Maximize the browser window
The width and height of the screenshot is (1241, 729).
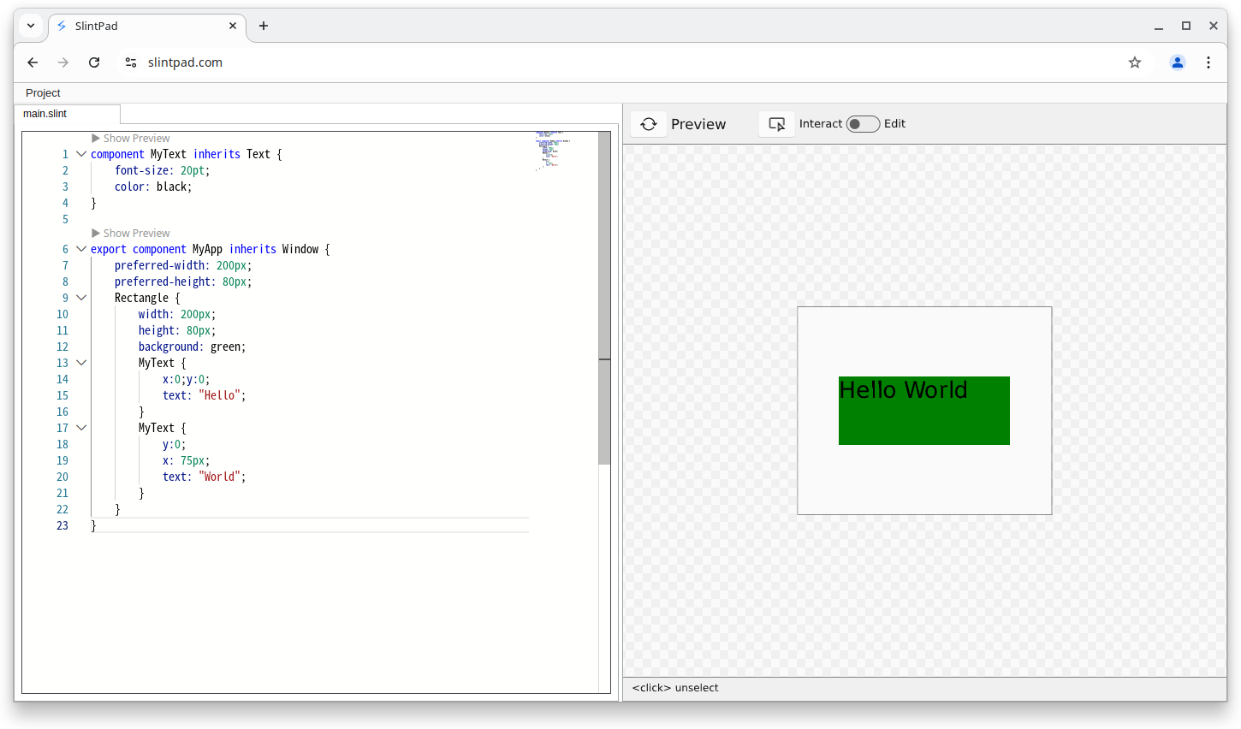[x=1186, y=26]
